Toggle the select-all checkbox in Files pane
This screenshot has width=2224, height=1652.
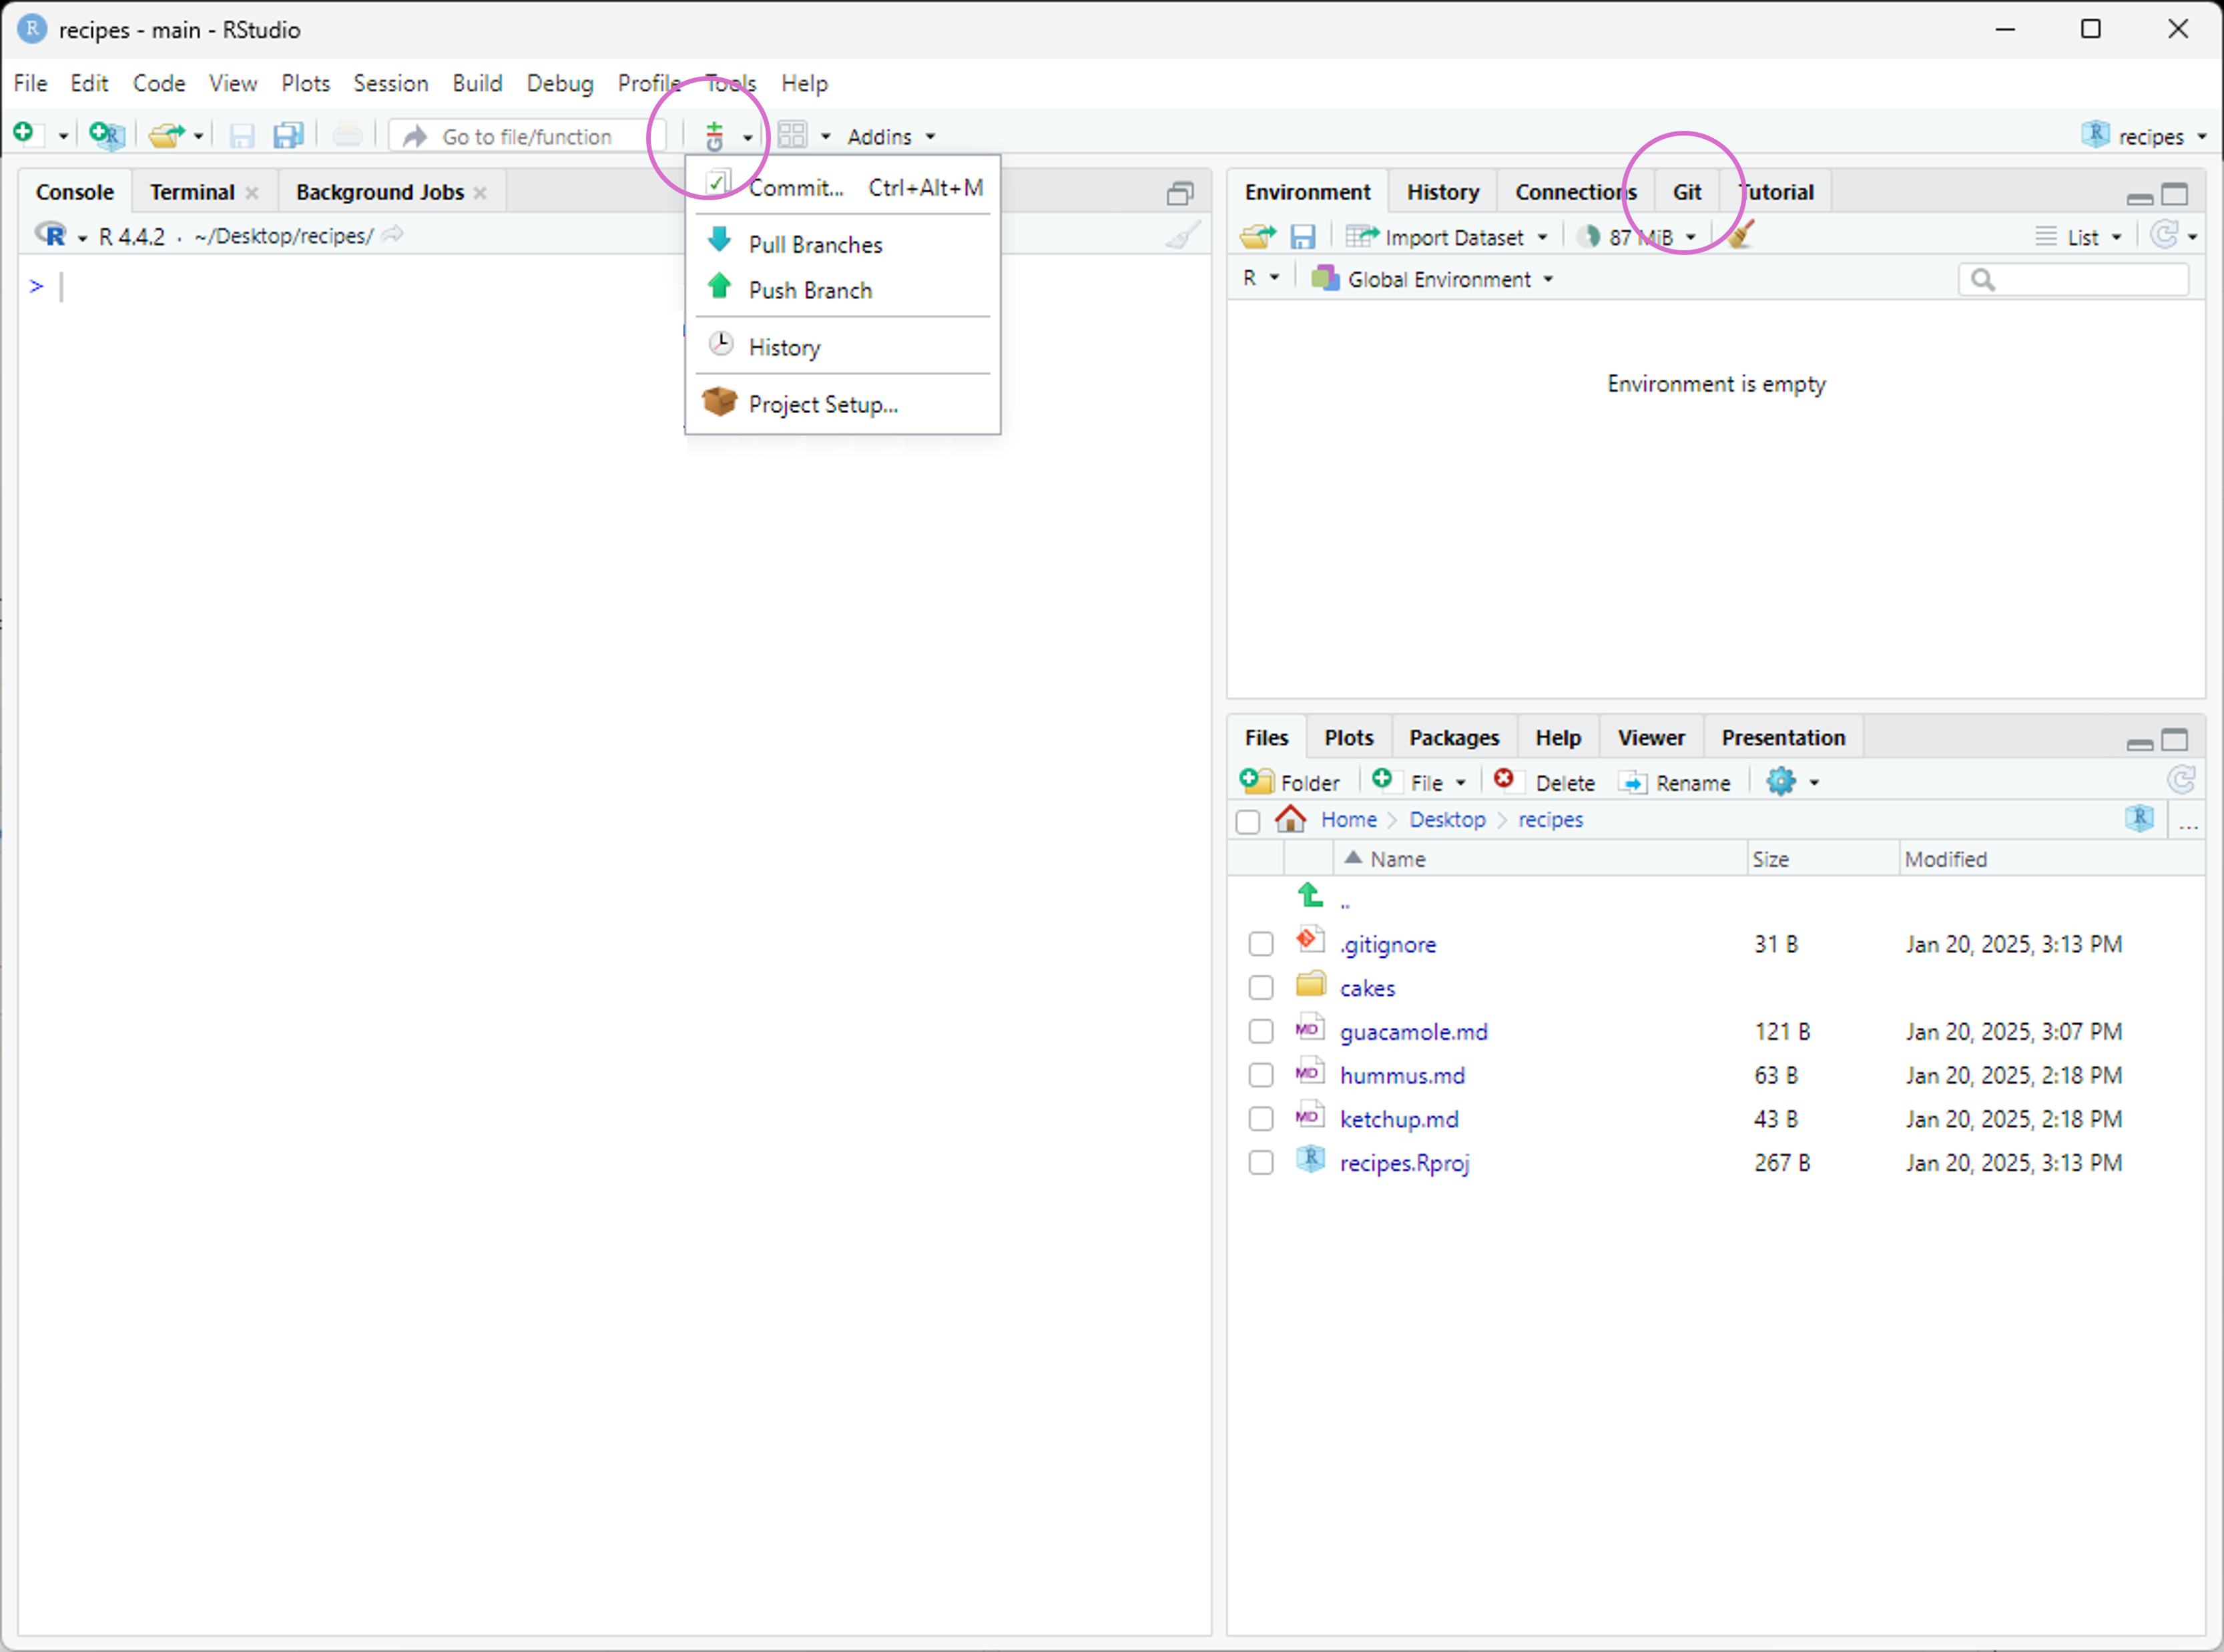coord(1247,821)
